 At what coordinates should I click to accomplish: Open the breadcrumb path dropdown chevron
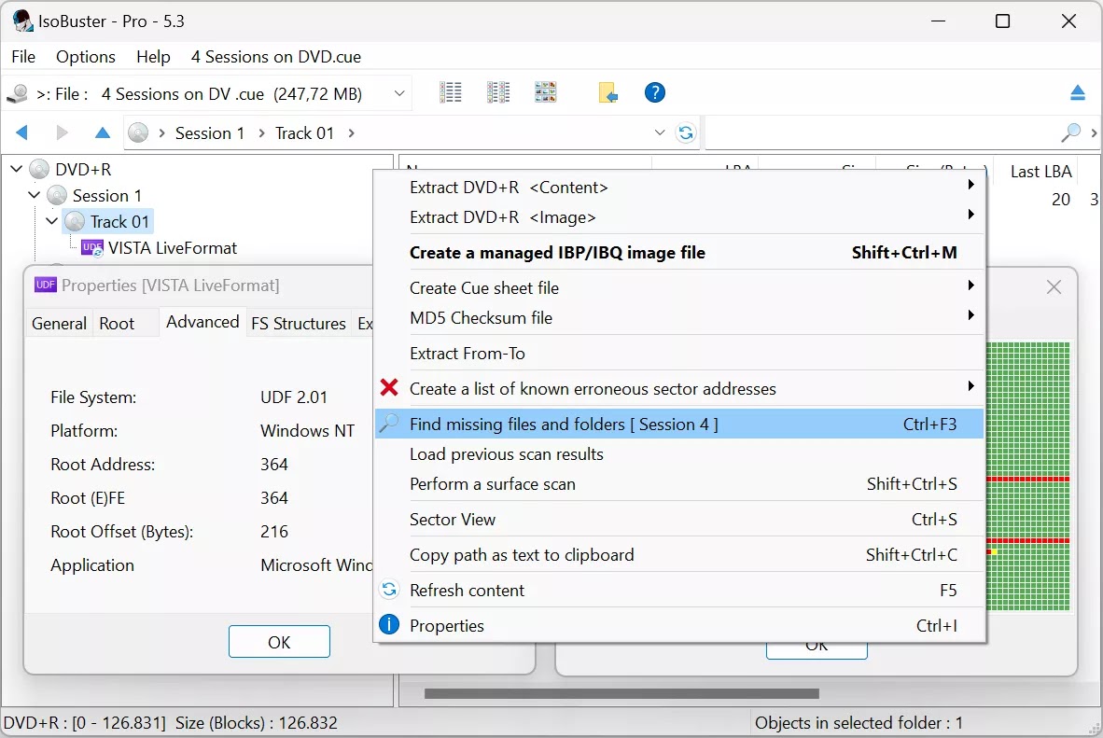(660, 132)
